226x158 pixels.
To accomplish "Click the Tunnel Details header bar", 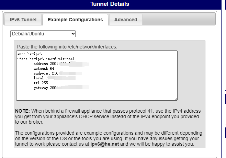I will pyautogui.click(x=110, y=4).
